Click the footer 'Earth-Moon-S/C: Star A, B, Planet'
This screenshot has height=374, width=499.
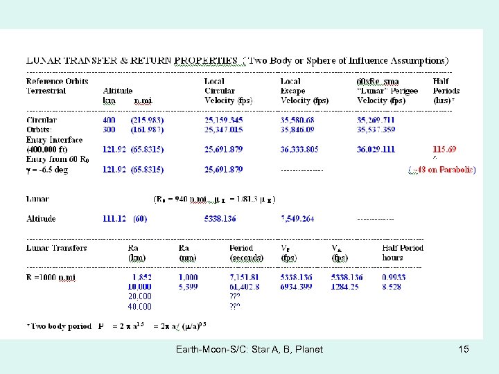point(249,349)
